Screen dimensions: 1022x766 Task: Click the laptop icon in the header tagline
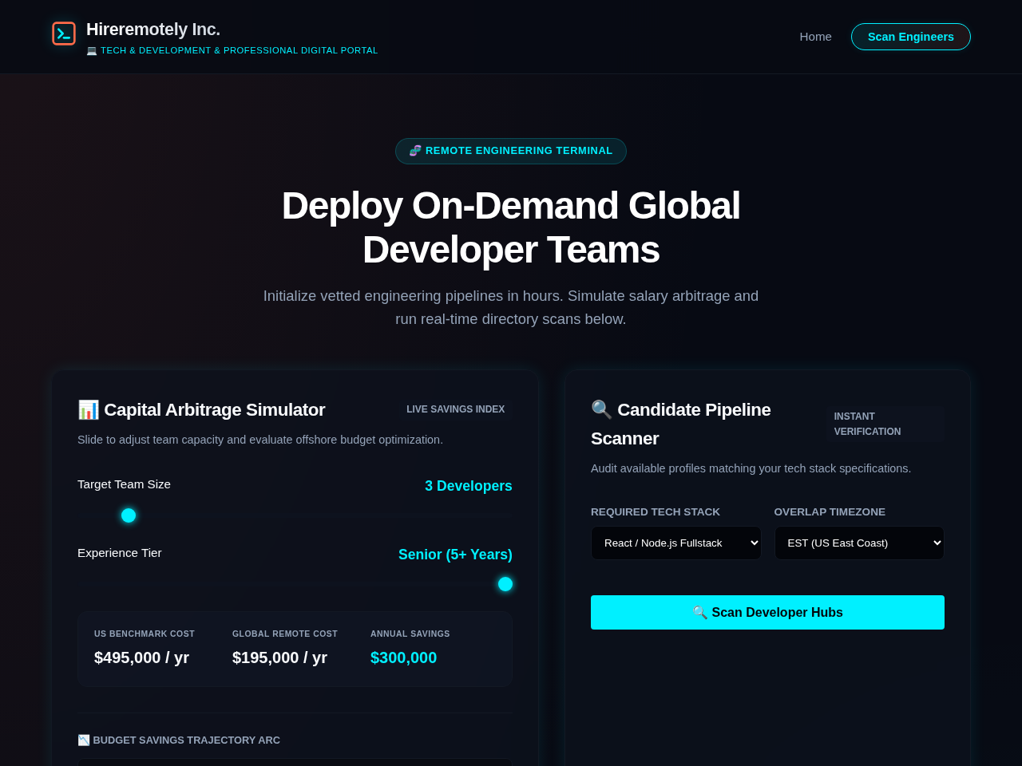(x=92, y=50)
